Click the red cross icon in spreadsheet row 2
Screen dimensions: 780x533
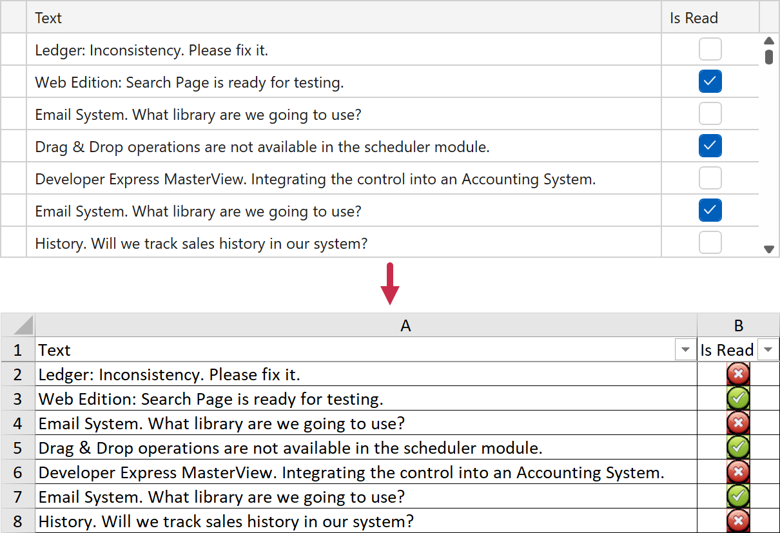click(x=738, y=374)
